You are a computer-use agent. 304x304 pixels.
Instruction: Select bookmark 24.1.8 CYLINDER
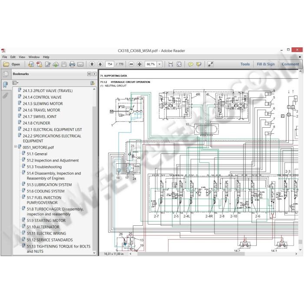point(36,123)
